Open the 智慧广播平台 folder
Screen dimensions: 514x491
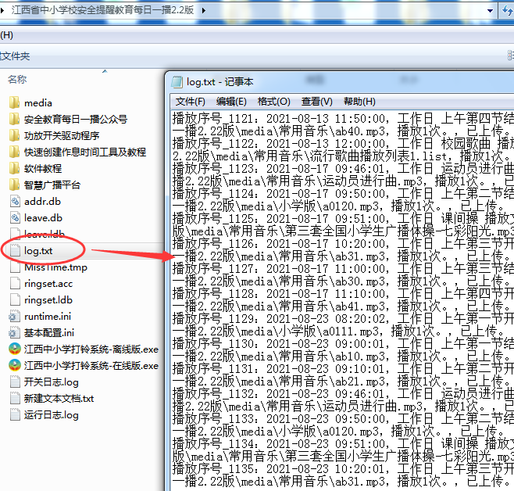tap(52, 185)
